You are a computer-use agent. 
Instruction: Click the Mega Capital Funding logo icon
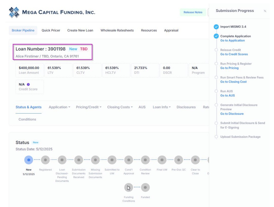pos(14,12)
